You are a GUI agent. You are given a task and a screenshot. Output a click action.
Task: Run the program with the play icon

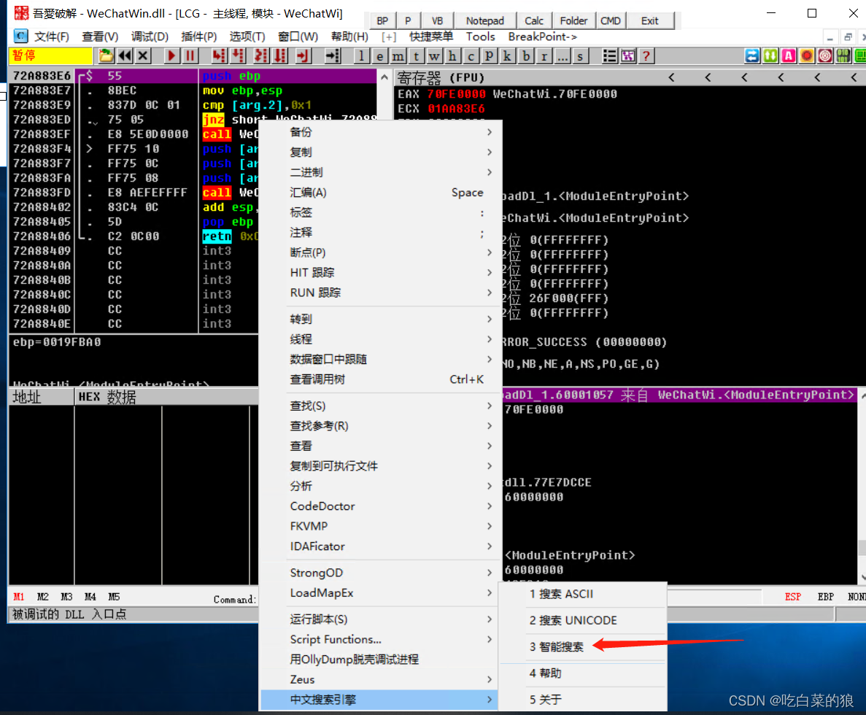[171, 55]
